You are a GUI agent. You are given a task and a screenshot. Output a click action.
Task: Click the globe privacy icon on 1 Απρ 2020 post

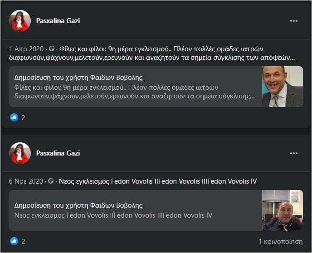coord(51,49)
